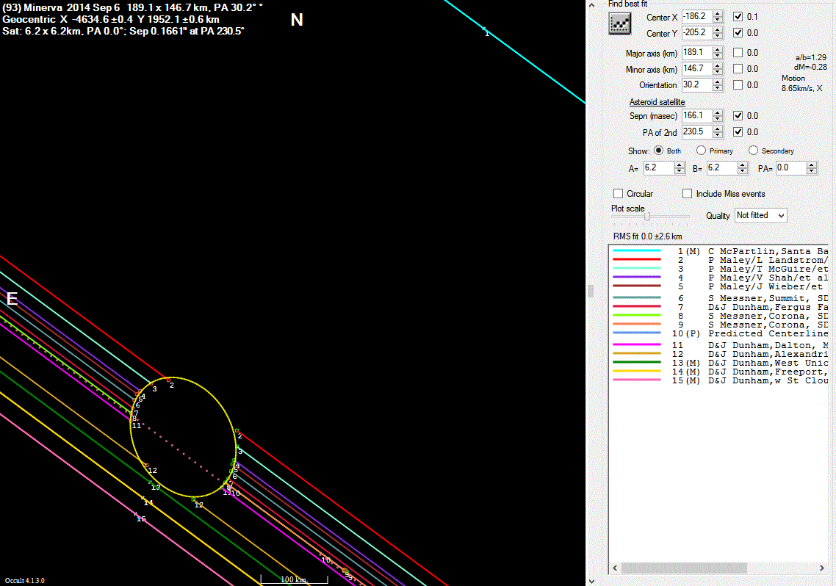The width and height of the screenshot is (836, 586).
Task: Enable the Minor axis fit checkbox
Action: click(x=738, y=68)
